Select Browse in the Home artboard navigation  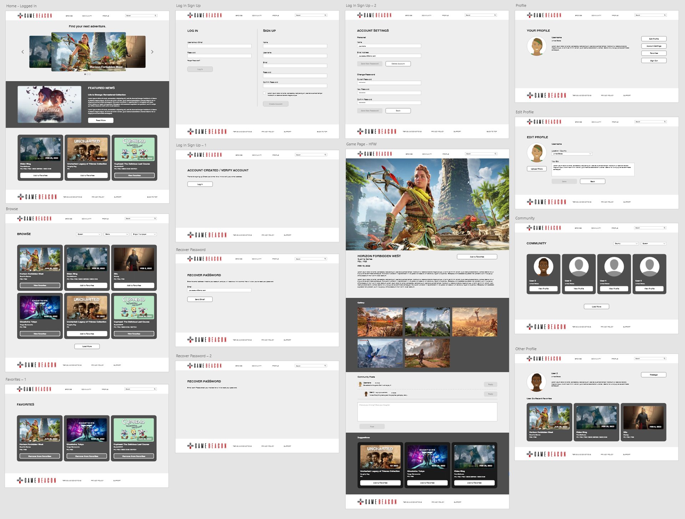point(69,16)
